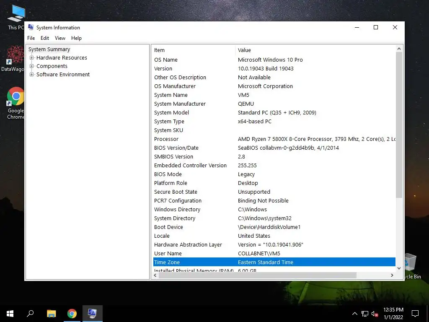Image resolution: width=429 pixels, height=322 pixels.
Task: Select System Information taskbar button
Action: [93, 314]
